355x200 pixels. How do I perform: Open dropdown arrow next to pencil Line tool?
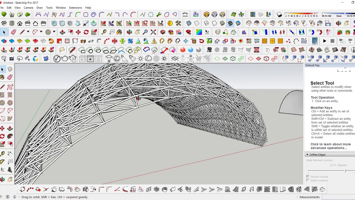[x=28, y=32]
